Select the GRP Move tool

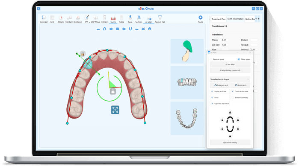95,19
